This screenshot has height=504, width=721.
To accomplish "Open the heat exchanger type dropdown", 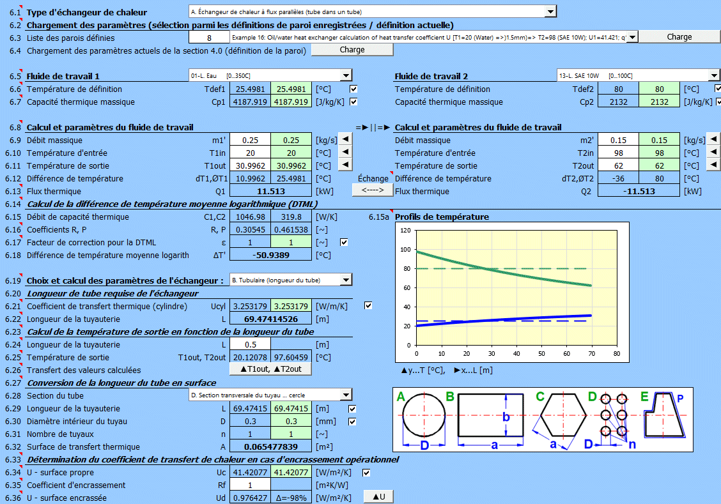I will click(x=550, y=11).
